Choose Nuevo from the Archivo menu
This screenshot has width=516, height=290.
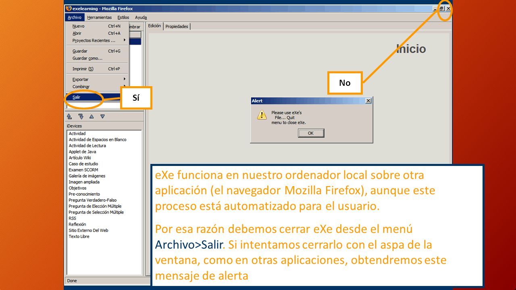click(x=97, y=26)
